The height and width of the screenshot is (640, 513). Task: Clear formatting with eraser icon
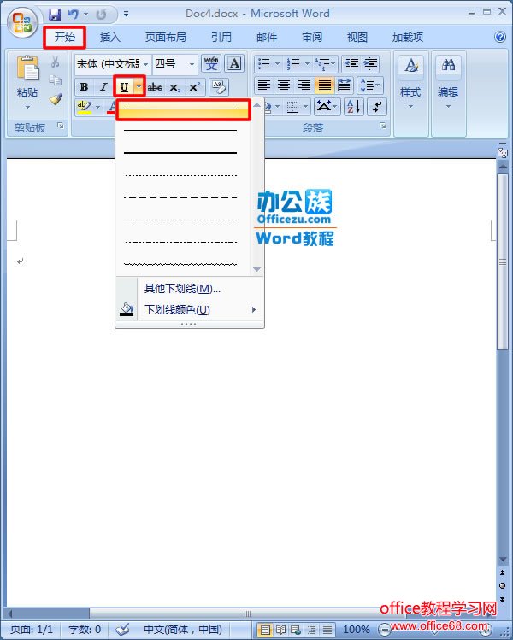219,86
